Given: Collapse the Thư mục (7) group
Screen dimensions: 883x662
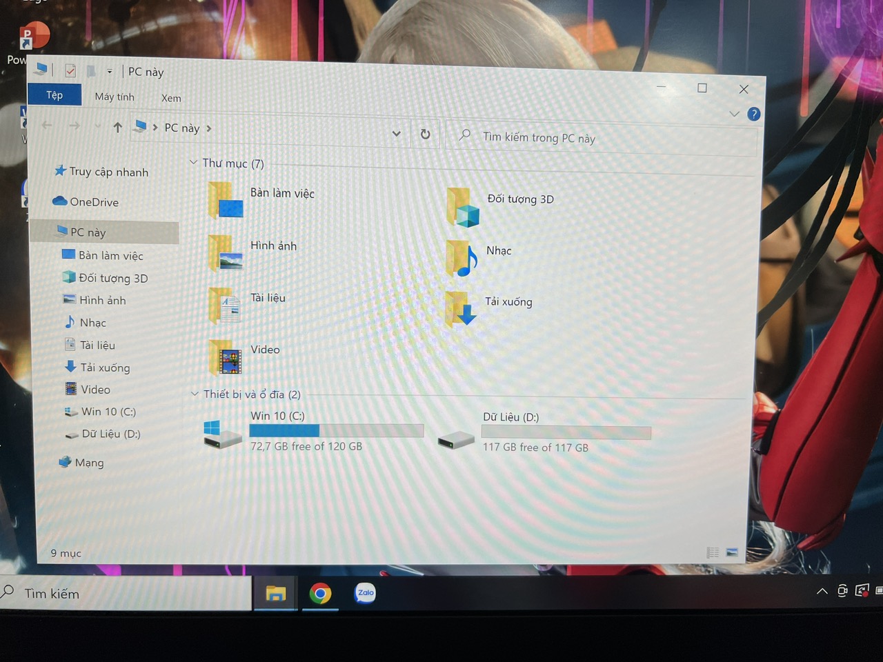Looking at the screenshot, I should pos(193,162).
